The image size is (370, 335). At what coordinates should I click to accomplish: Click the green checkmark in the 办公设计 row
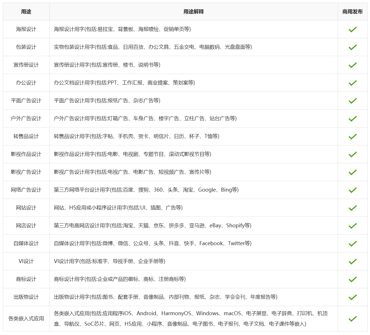pos(352,83)
